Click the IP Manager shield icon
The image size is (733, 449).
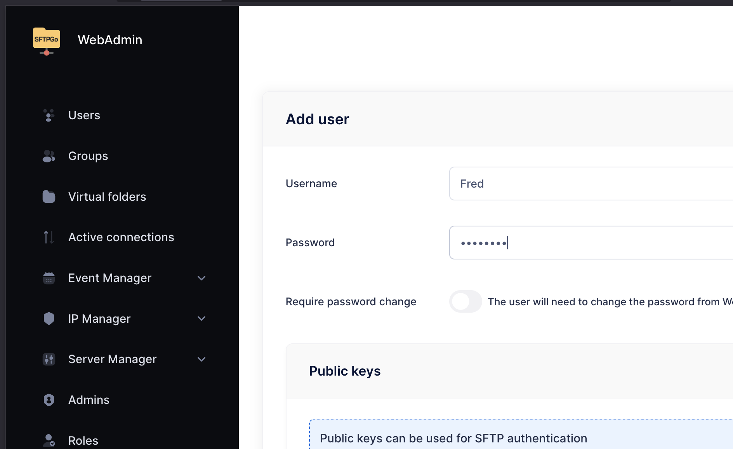tap(49, 318)
